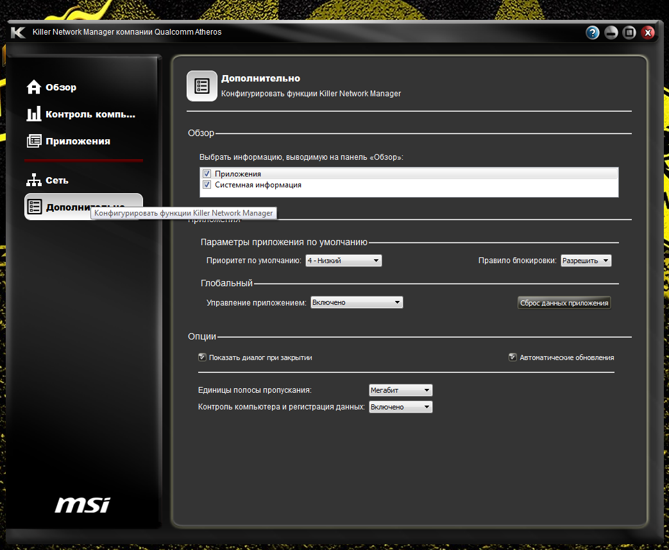Go to the Обзор section label
Viewport: 669px width, 550px height.
[x=61, y=87]
